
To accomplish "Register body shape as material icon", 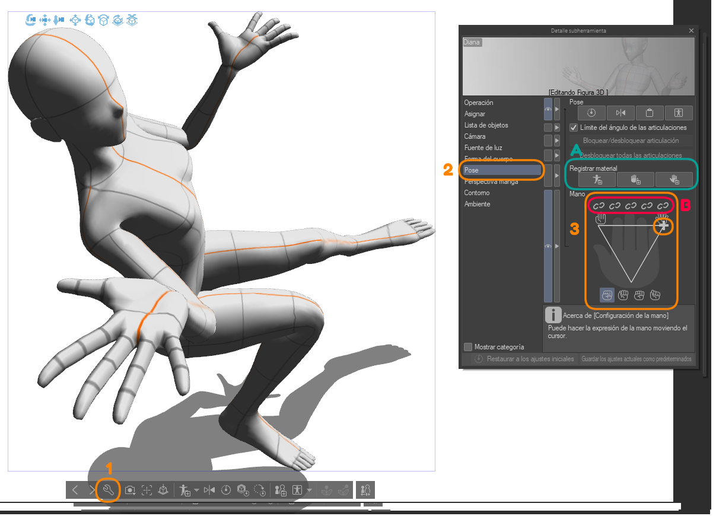I will coord(281,490).
